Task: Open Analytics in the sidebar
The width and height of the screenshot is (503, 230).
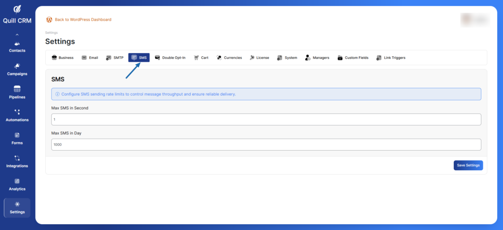Action: 17,184
